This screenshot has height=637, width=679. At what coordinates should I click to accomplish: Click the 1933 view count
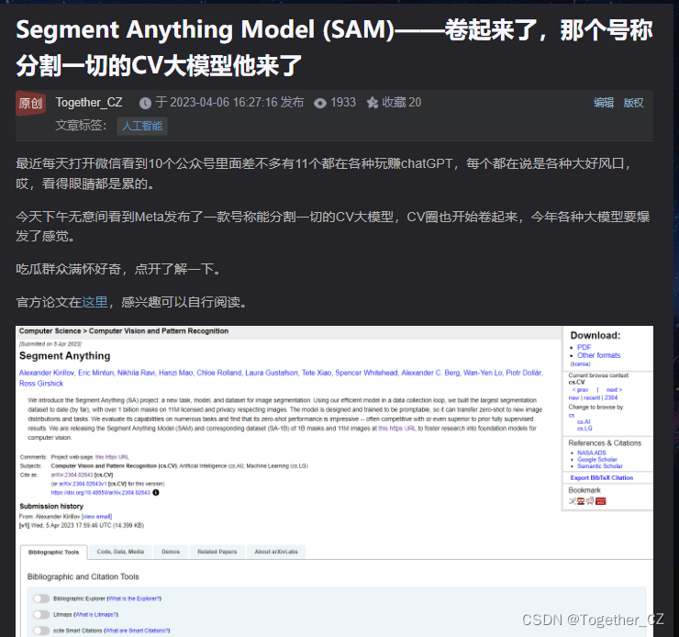(x=343, y=102)
